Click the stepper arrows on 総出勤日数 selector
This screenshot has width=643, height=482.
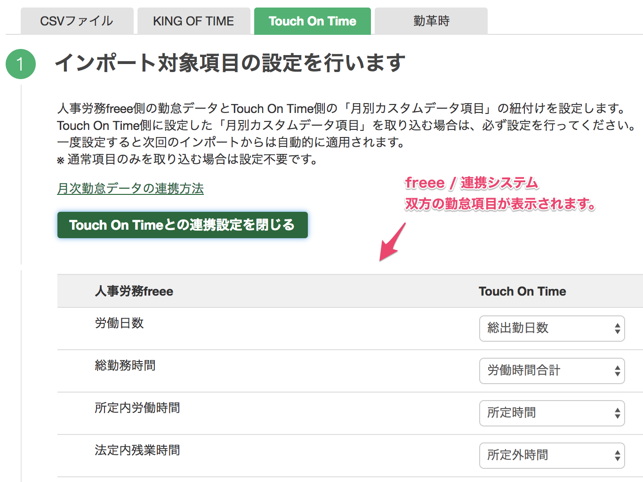[617, 329]
